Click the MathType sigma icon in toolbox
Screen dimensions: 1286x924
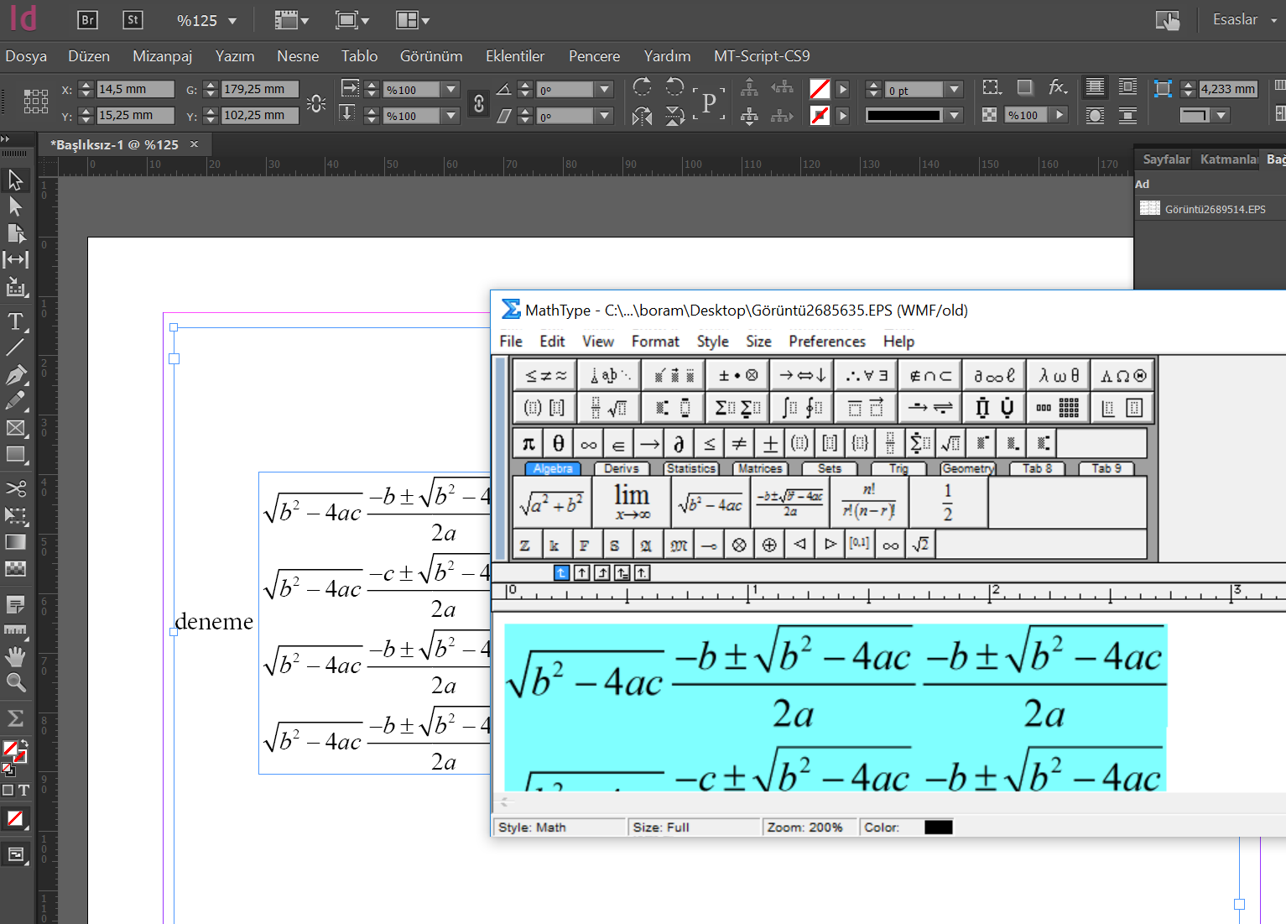tap(15, 718)
